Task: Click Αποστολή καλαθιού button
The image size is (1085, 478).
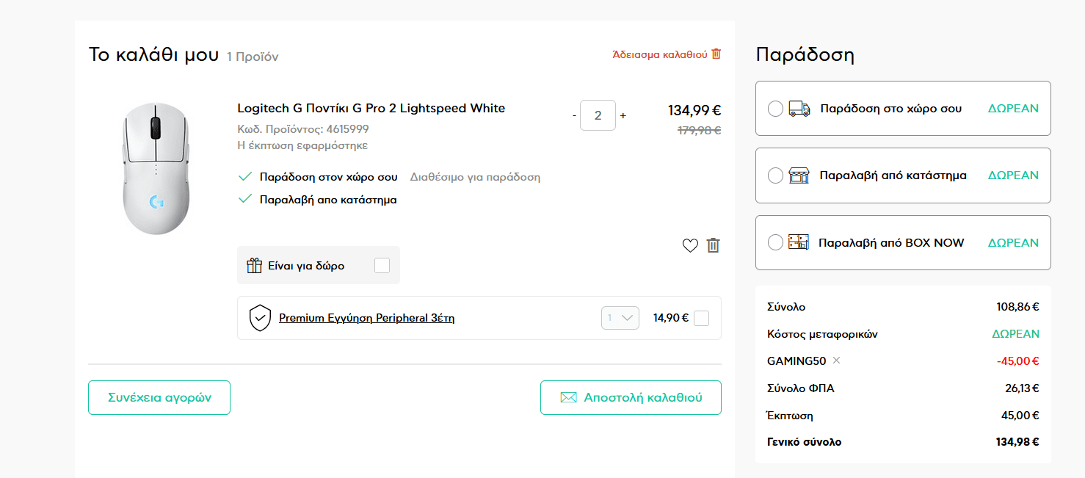Action: (631, 397)
